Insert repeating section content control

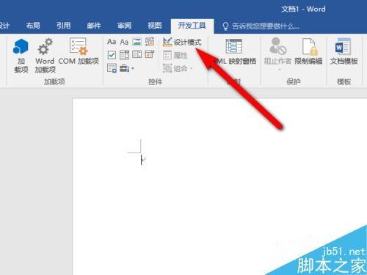tap(112, 68)
